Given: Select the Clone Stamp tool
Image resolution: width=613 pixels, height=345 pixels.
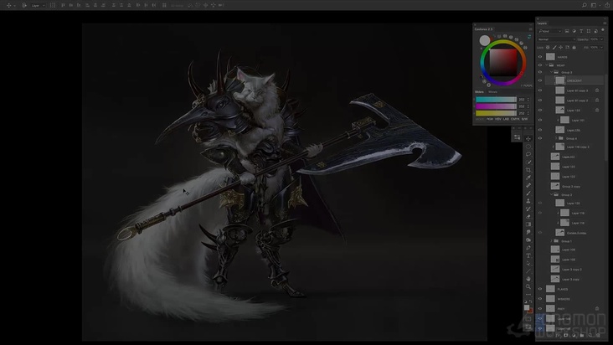Looking at the screenshot, I should (x=528, y=201).
